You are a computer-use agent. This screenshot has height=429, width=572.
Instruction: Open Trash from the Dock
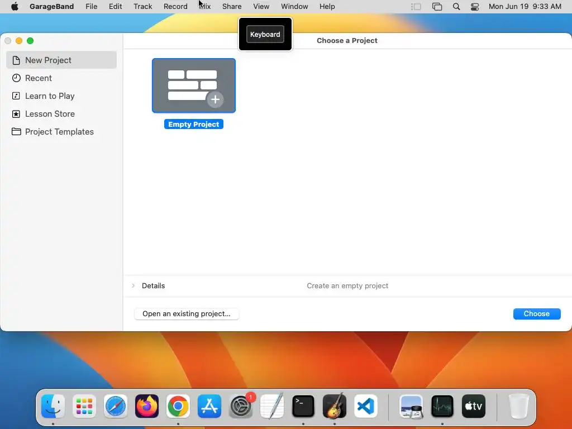[x=518, y=406]
